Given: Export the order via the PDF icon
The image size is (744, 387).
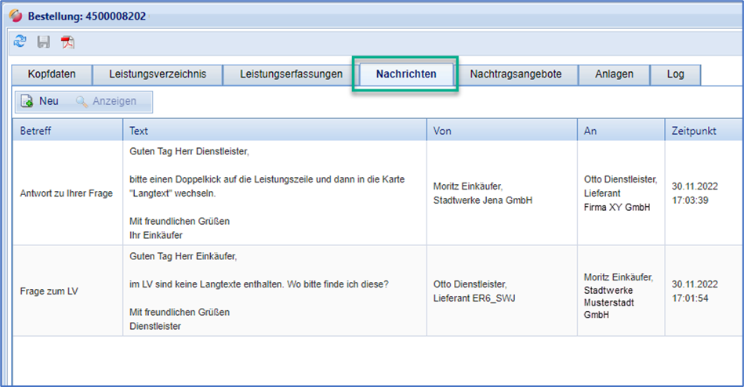Looking at the screenshot, I should point(68,42).
